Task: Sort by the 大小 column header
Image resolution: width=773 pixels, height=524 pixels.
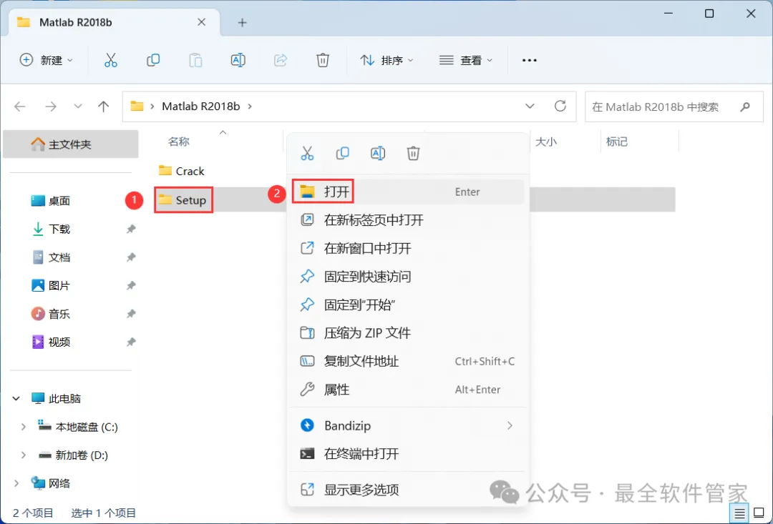Action: click(545, 142)
